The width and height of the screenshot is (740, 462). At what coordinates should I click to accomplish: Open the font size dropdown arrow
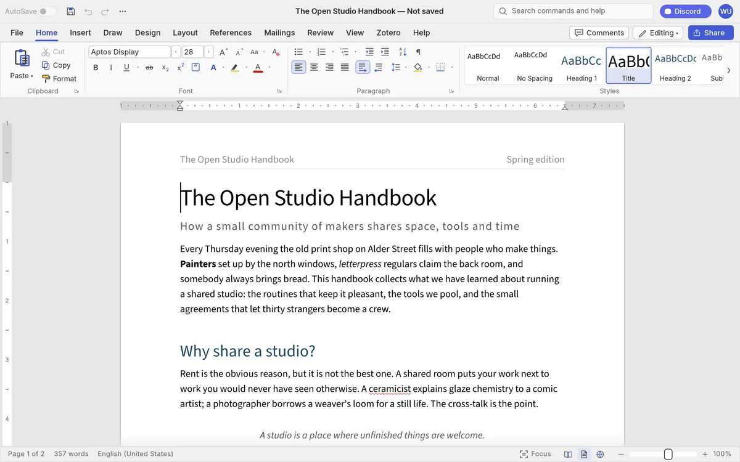point(209,52)
